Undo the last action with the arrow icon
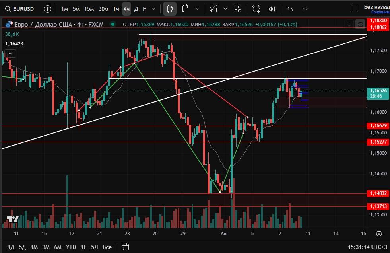The image size is (390, 253). tap(290, 9)
